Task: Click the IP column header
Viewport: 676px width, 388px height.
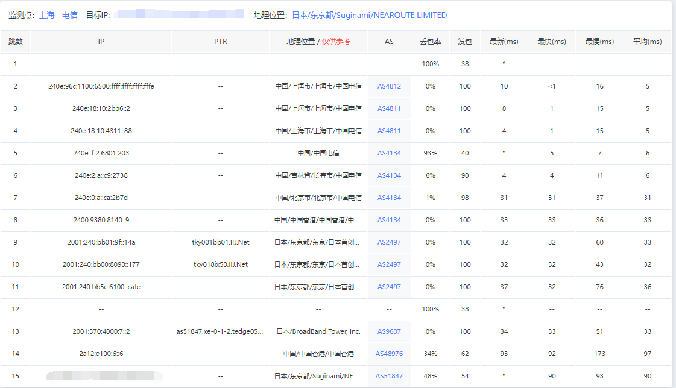Action: (x=101, y=42)
